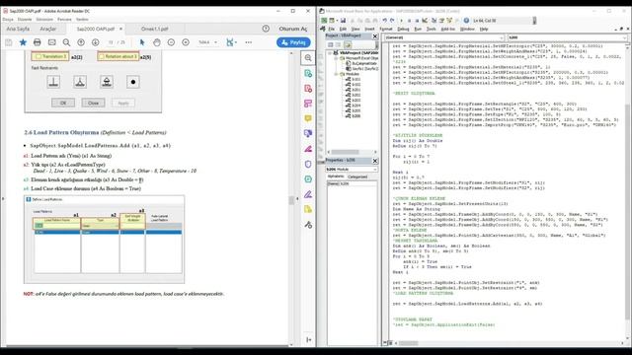Image resolution: width=632 pixels, height=355 pixels.
Task: Pause execution with the VBA Break icon
Action: pos(409,20)
